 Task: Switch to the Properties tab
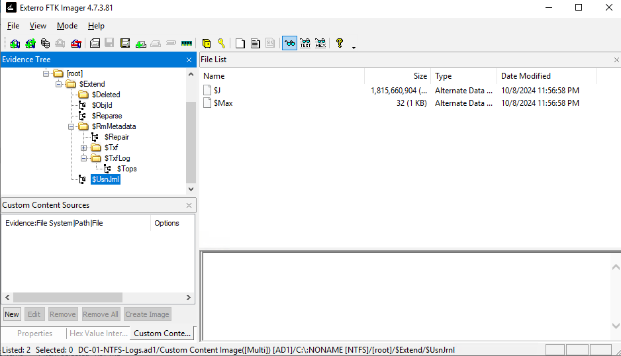(34, 334)
